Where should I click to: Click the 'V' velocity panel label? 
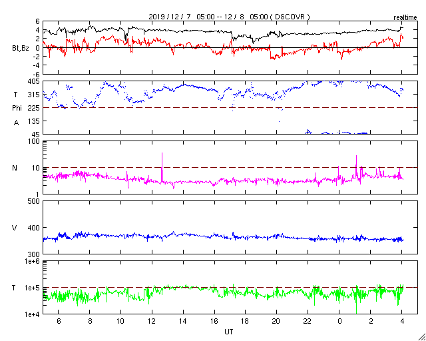[15, 228]
